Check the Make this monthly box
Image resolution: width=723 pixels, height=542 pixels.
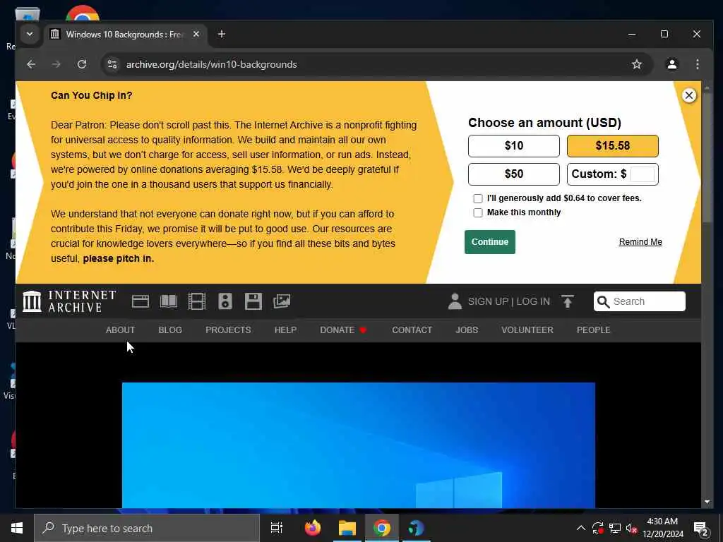(478, 212)
